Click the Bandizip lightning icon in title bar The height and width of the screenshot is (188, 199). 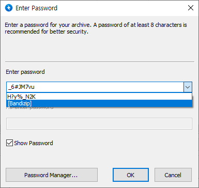[x=9, y=8]
